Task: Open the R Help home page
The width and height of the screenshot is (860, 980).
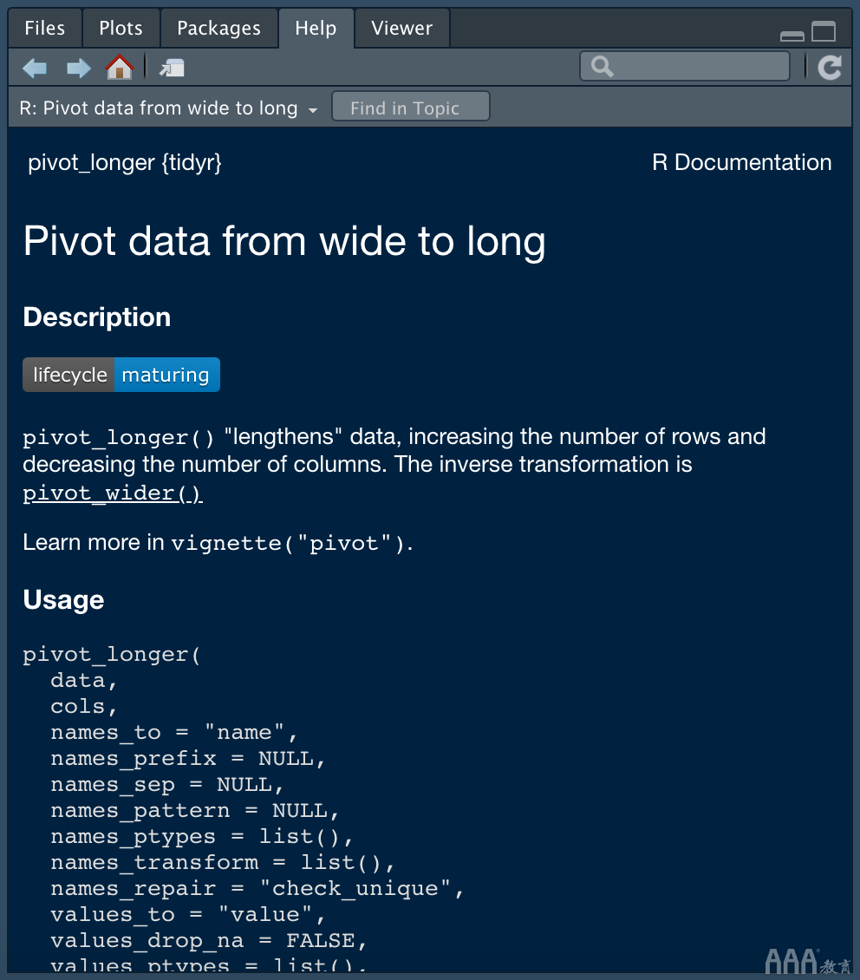Action: click(120, 67)
